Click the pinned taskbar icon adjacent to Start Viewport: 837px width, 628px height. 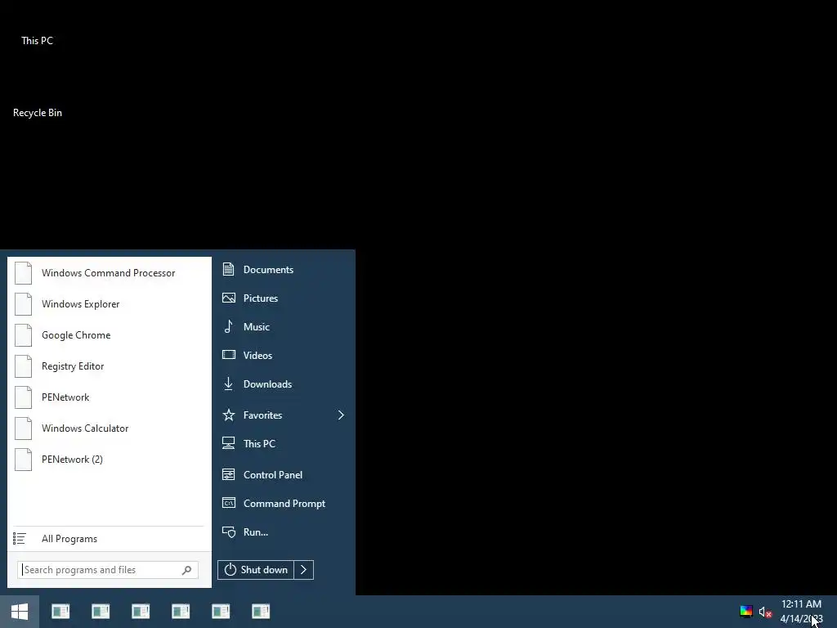pyautogui.click(x=60, y=612)
